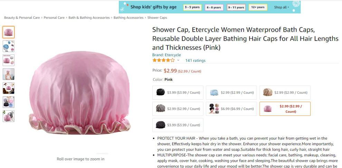Click the 3 - 5 years banner button
The image size is (342, 168).
tap(192, 7)
